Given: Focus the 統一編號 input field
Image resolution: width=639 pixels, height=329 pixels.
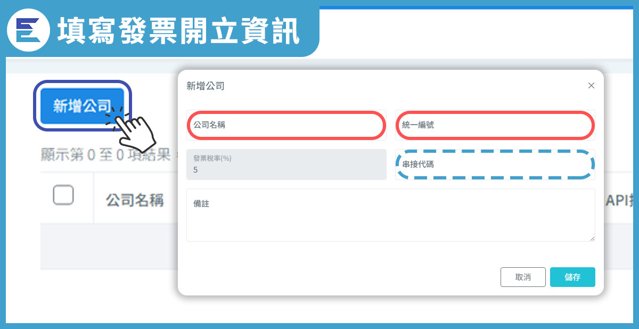Looking at the screenshot, I should pyautogui.click(x=495, y=125).
